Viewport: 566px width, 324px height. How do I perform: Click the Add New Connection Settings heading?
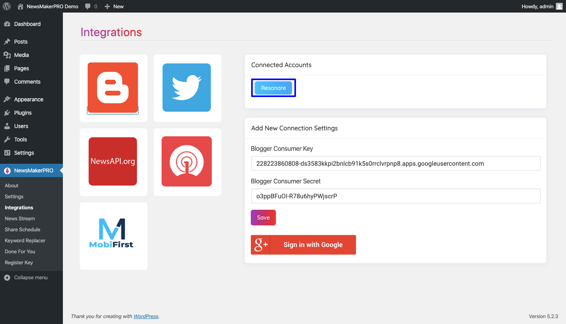[x=294, y=128]
